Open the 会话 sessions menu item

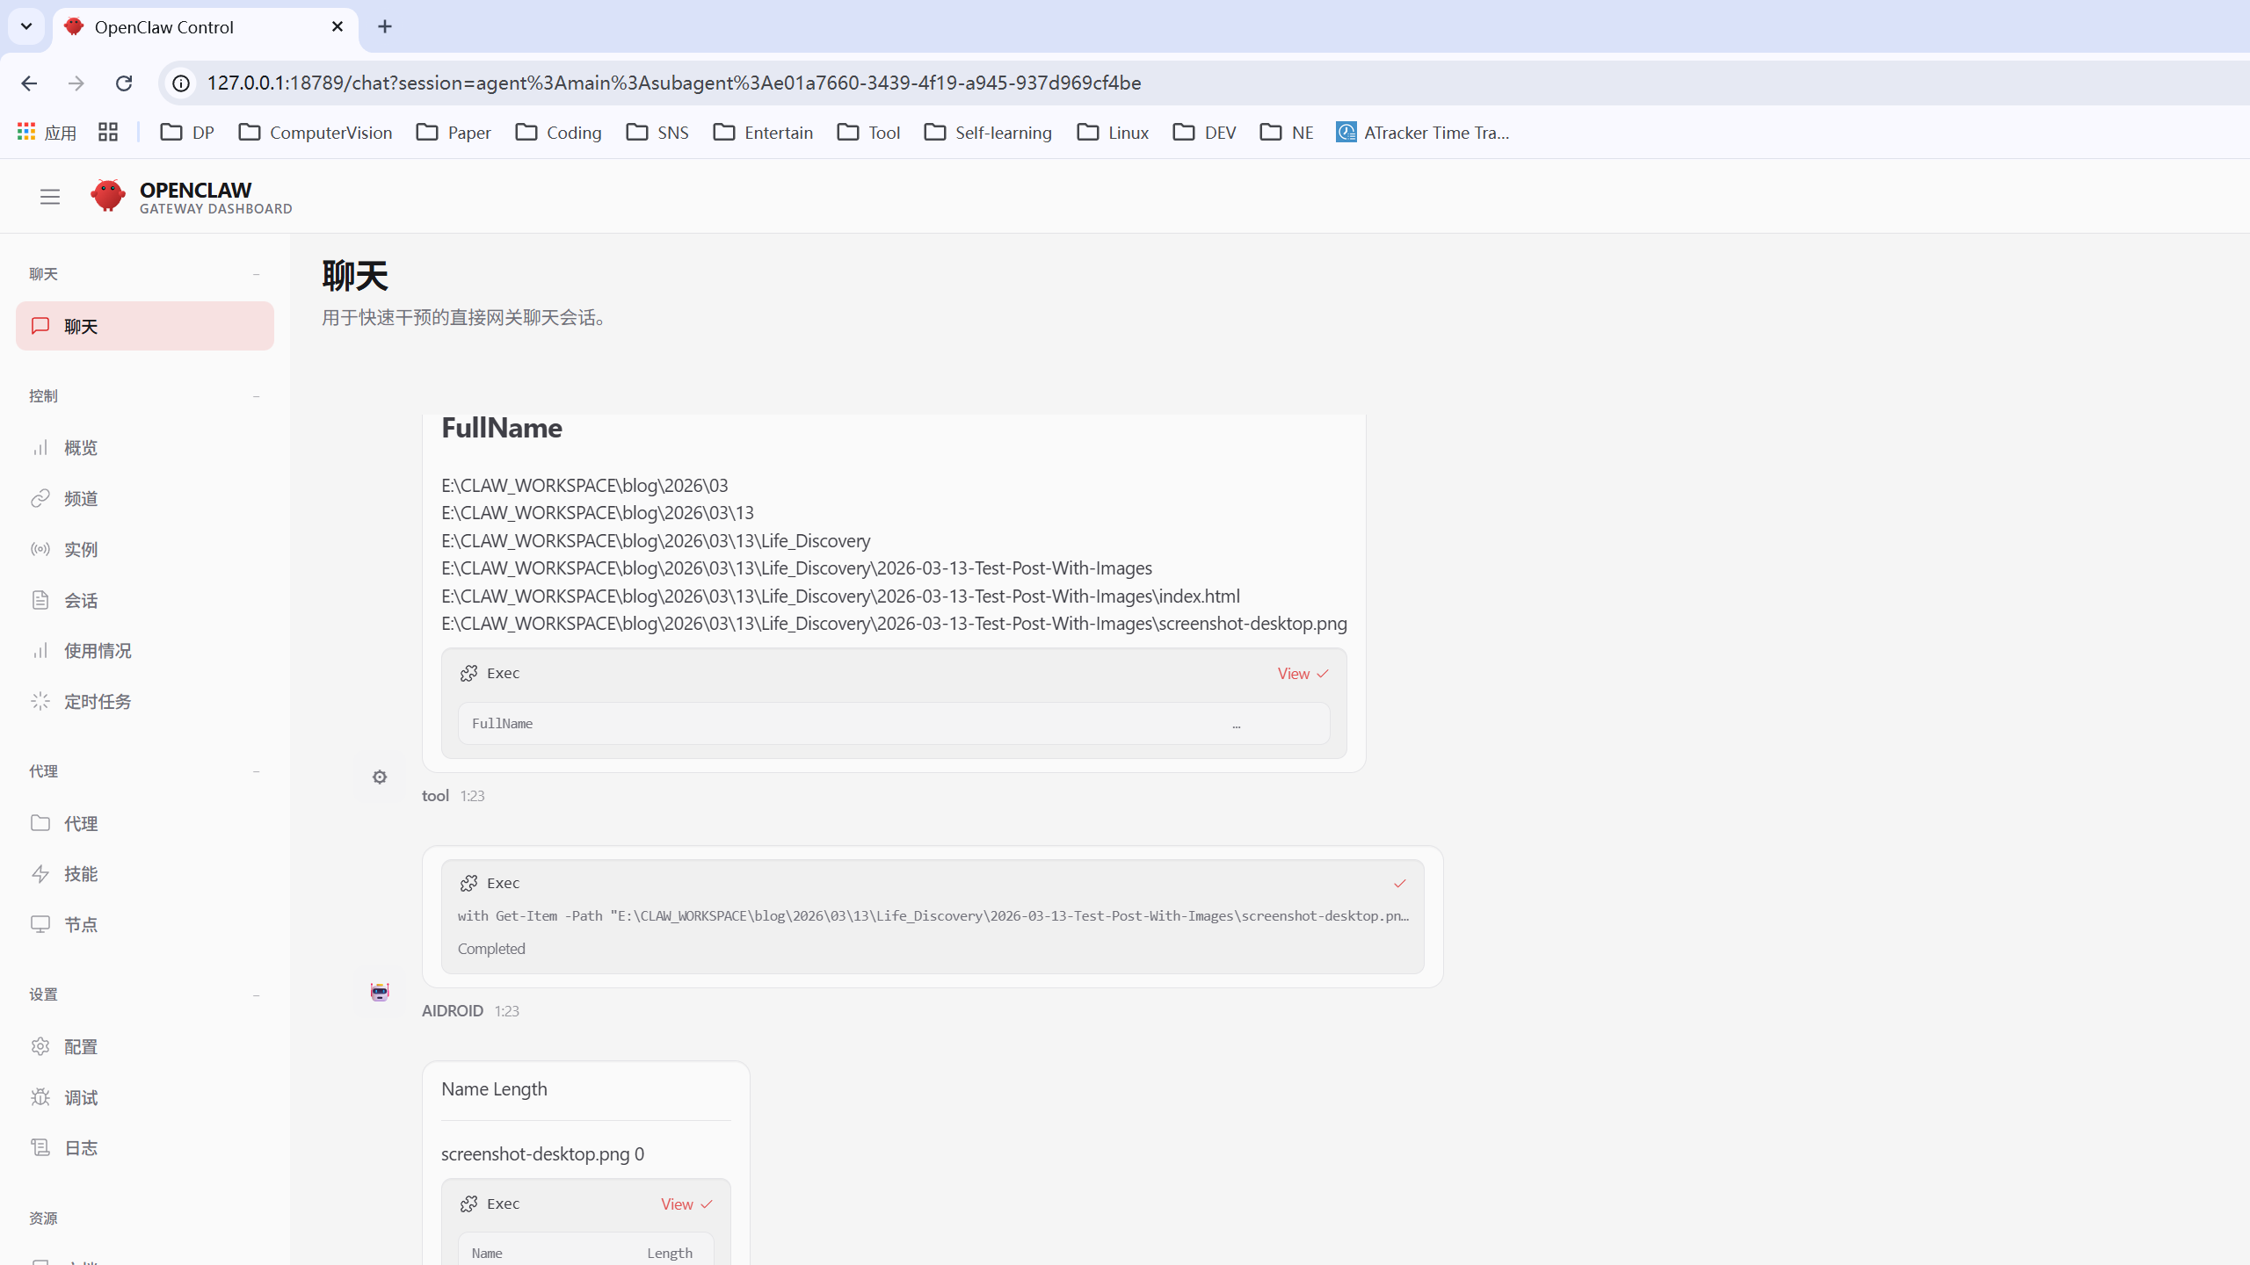81,601
